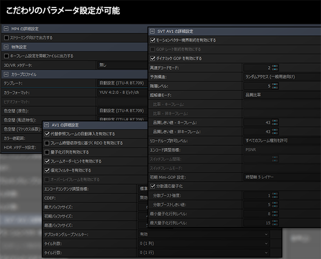Adjust 最小量子化行列レベル stepper
The height and width of the screenshot is (259, 321).
pyautogui.click(x=275, y=214)
